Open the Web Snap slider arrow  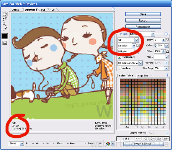pyautogui.click(x=166, y=68)
